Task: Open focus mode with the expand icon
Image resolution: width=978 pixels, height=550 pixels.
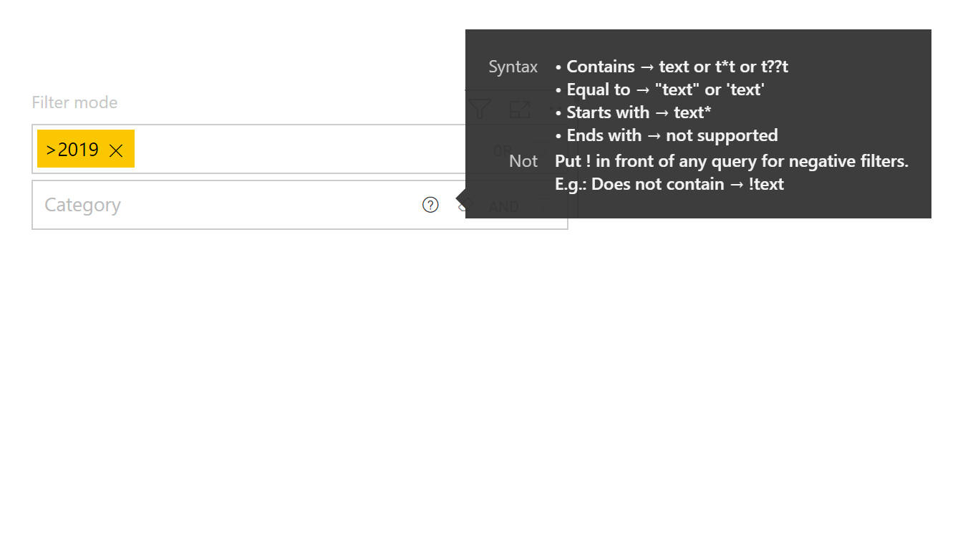Action: pyautogui.click(x=520, y=110)
